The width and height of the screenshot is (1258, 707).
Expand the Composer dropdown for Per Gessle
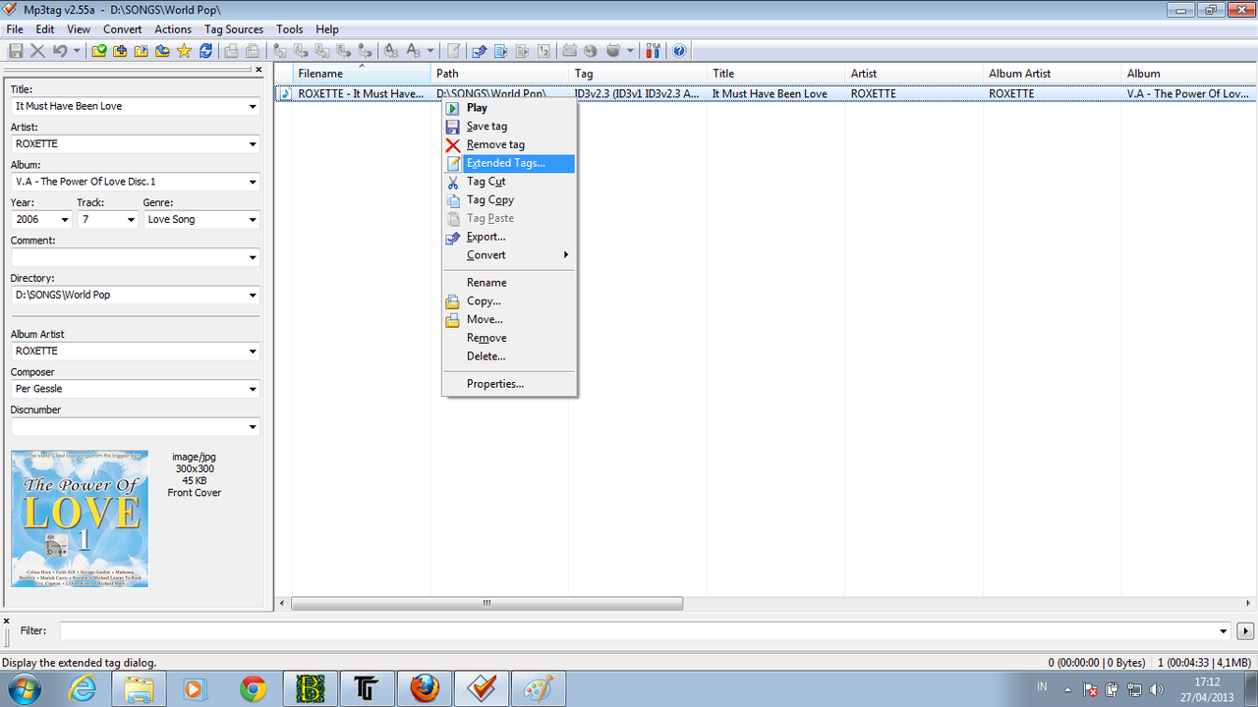[x=252, y=389]
